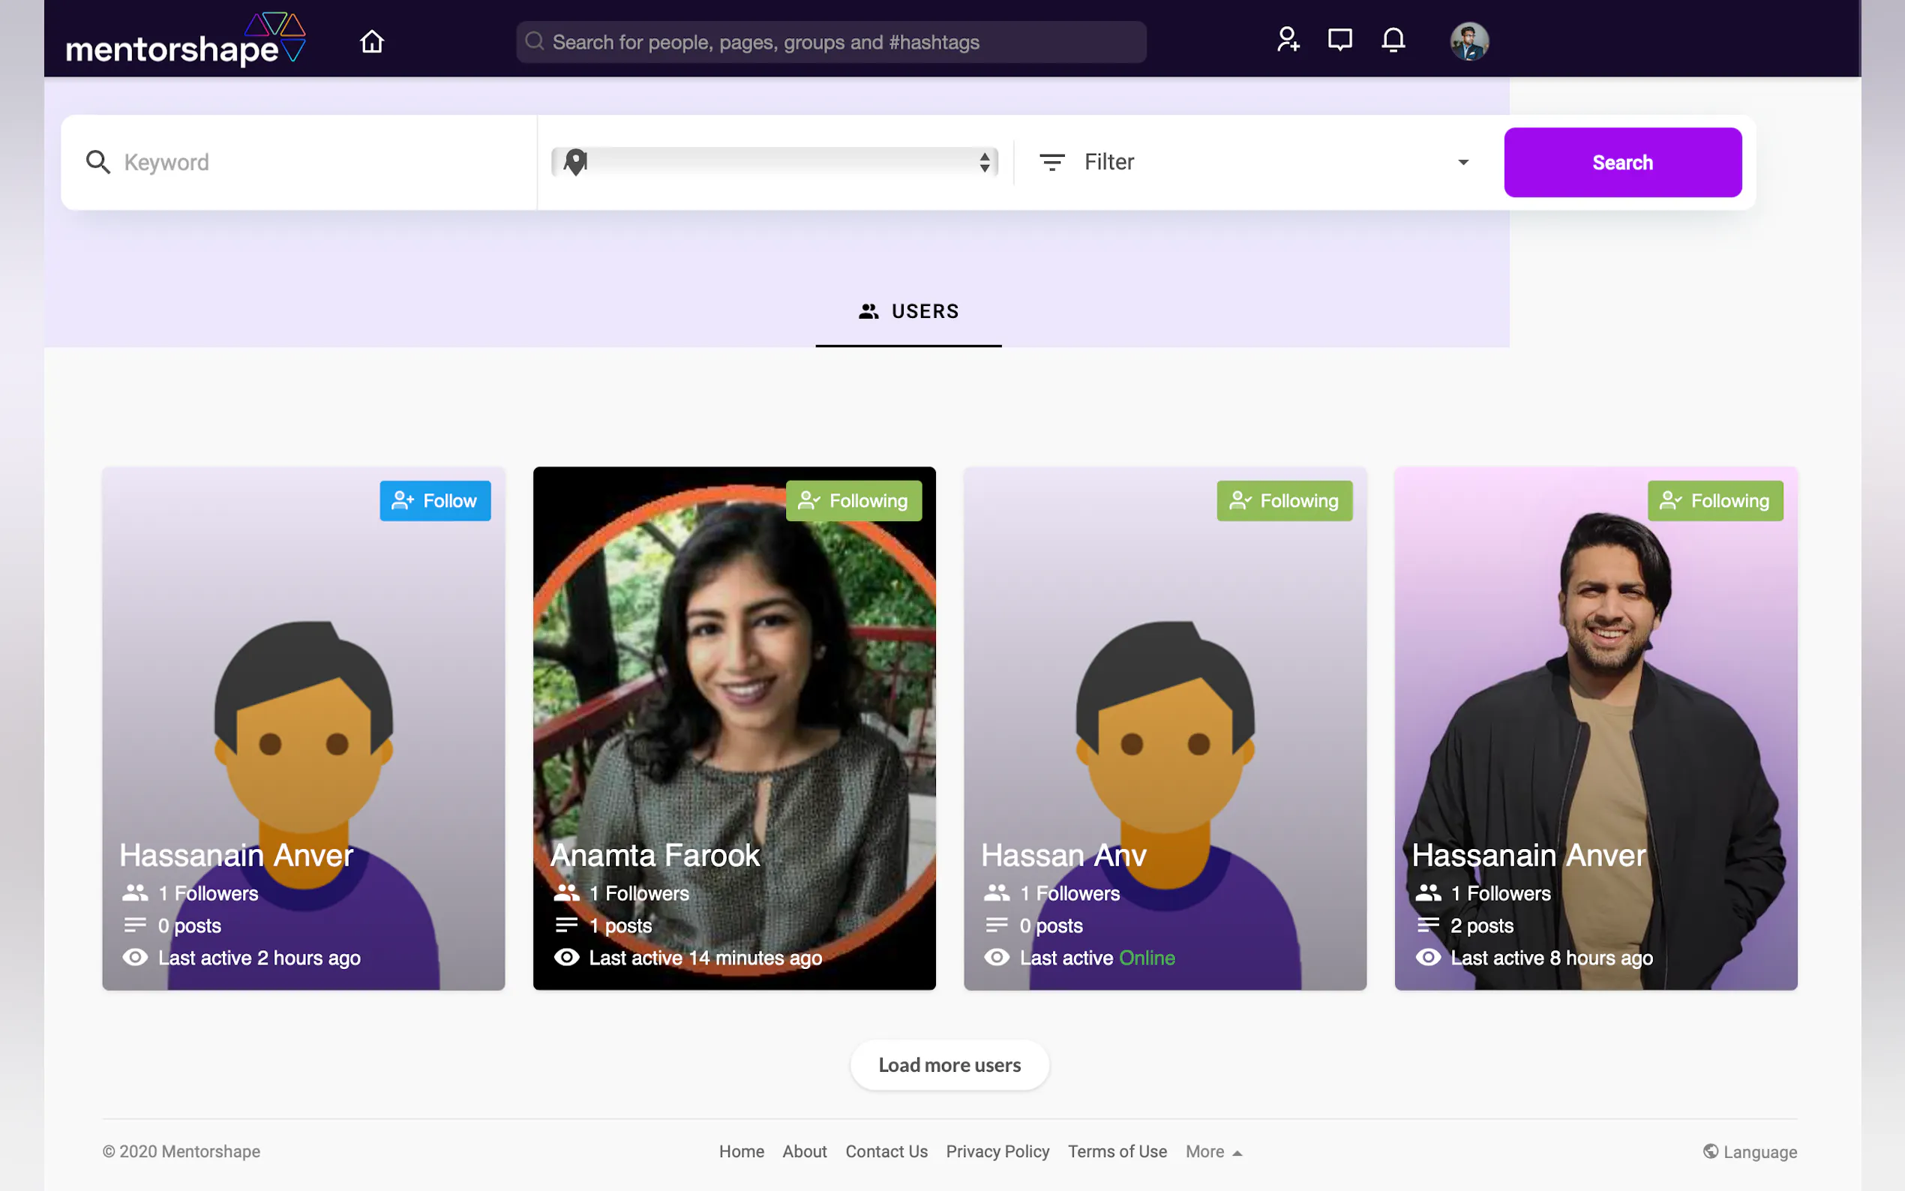The width and height of the screenshot is (1905, 1191).
Task: Select the USERS tab
Action: pyautogui.click(x=908, y=311)
